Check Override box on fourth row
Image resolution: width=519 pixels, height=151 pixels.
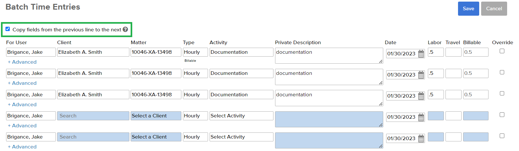click(502, 115)
